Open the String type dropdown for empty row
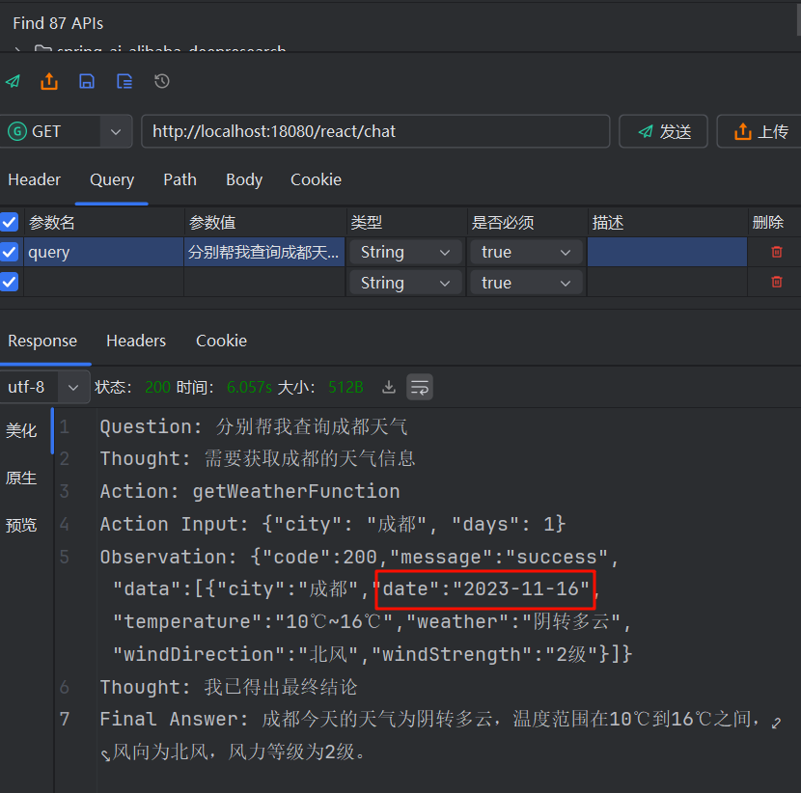Image resolution: width=801 pixels, height=793 pixels. [405, 283]
